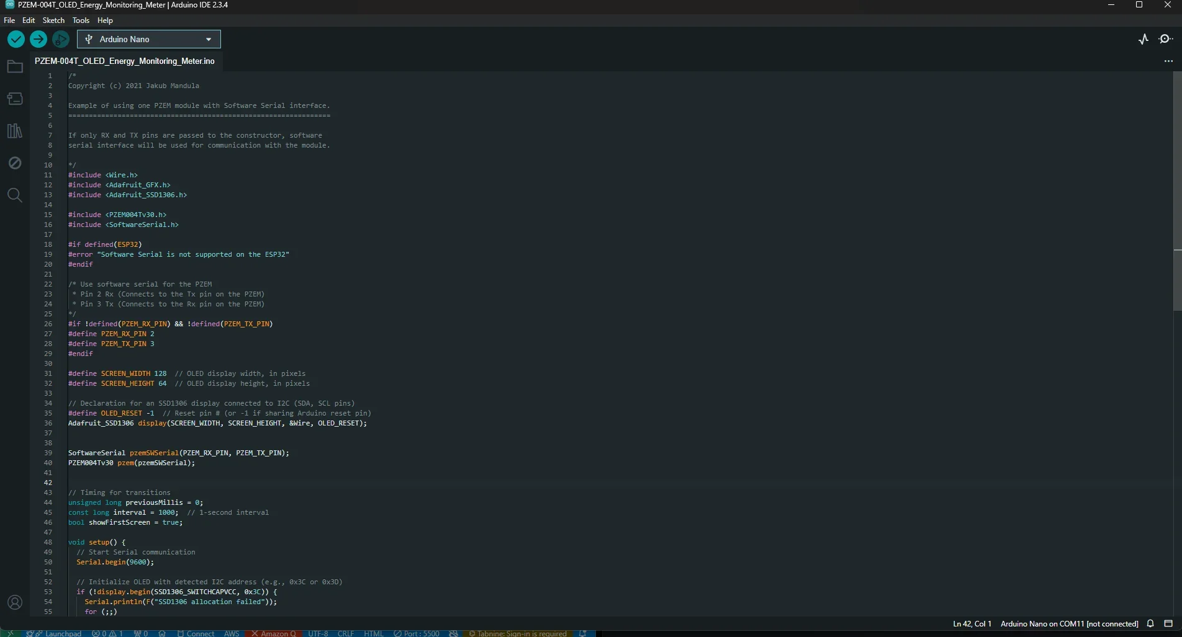Open the Search sidebar panel

point(15,195)
